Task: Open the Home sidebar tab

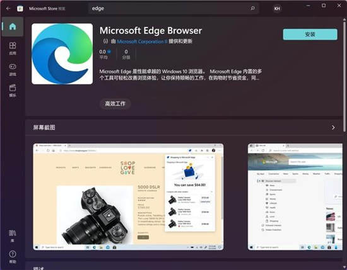Action: point(13,26)
